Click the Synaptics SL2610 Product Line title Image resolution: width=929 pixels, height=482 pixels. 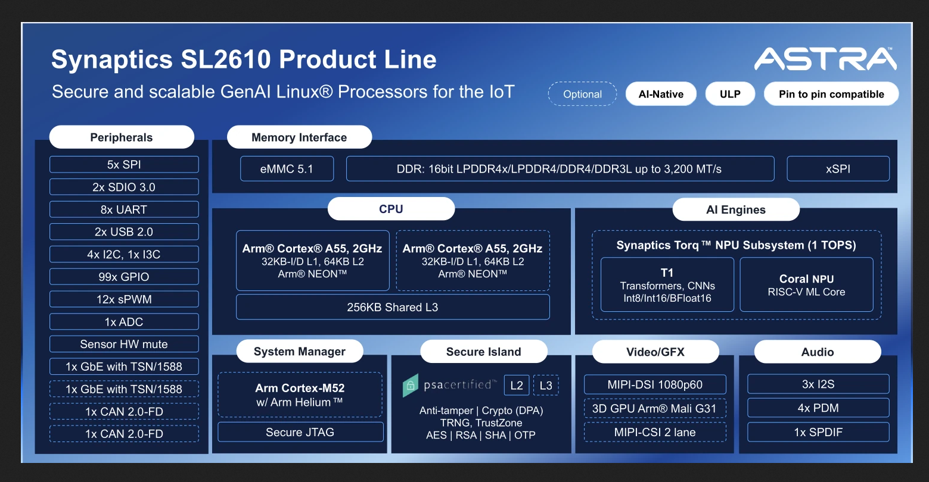pyautogui.click(x=244, y=60)
